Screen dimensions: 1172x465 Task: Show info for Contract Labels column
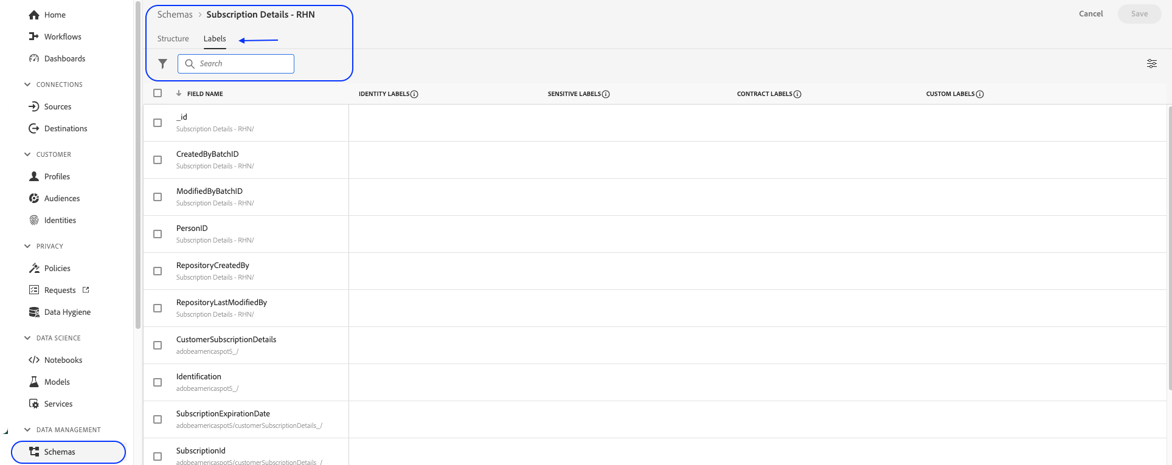[797, 94]
